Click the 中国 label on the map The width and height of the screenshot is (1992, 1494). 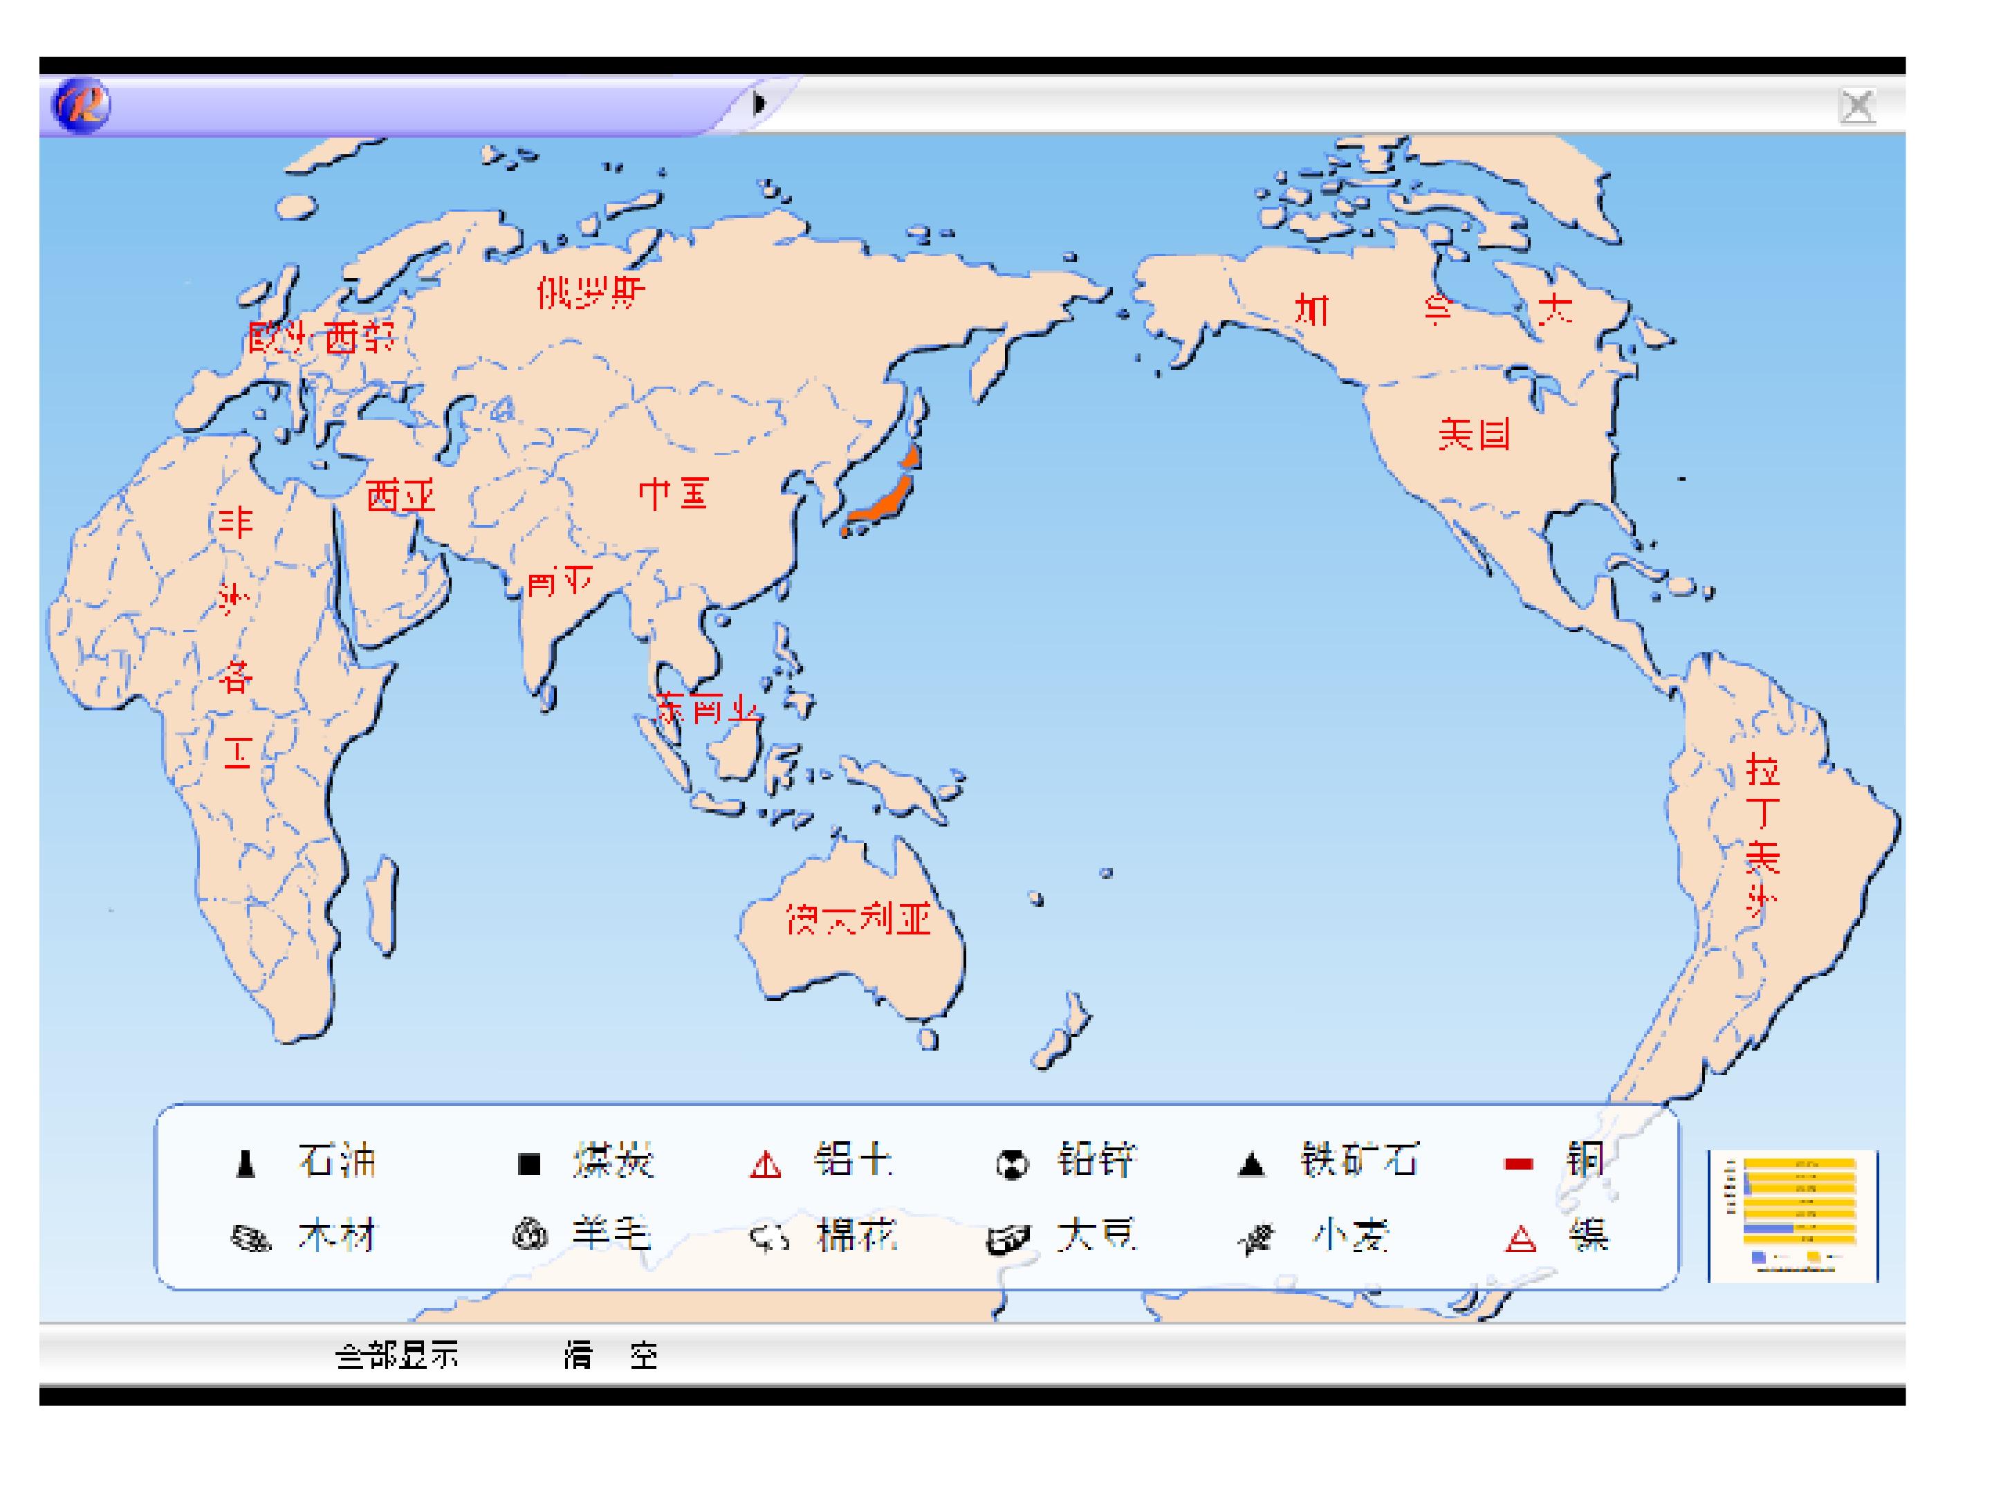coord(673,495)
